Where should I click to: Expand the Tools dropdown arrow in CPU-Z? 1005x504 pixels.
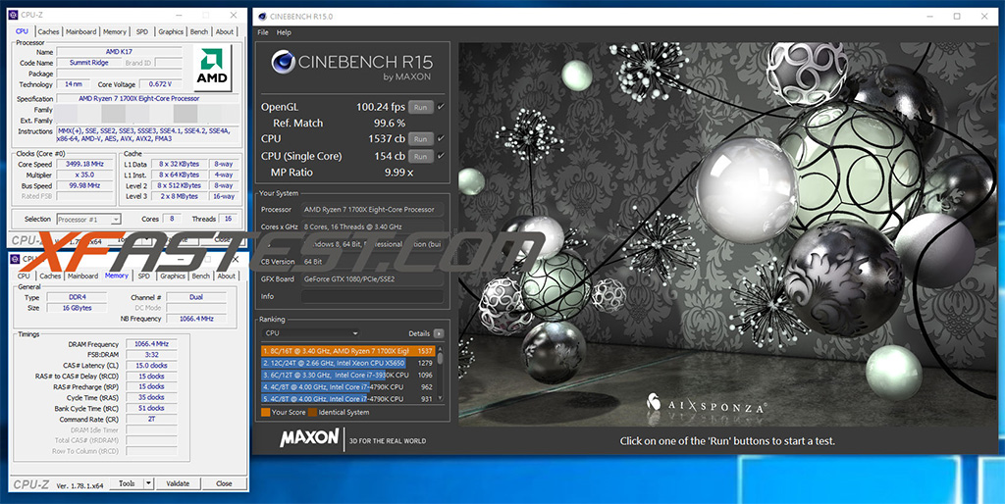point(148,483)
